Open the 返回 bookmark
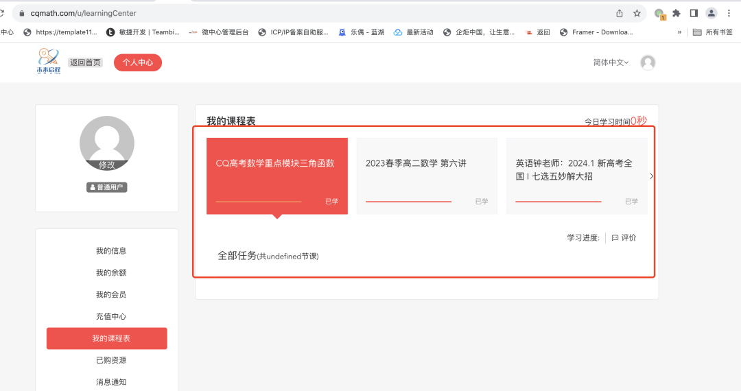 pyautogui.click(x=537, y=32)
